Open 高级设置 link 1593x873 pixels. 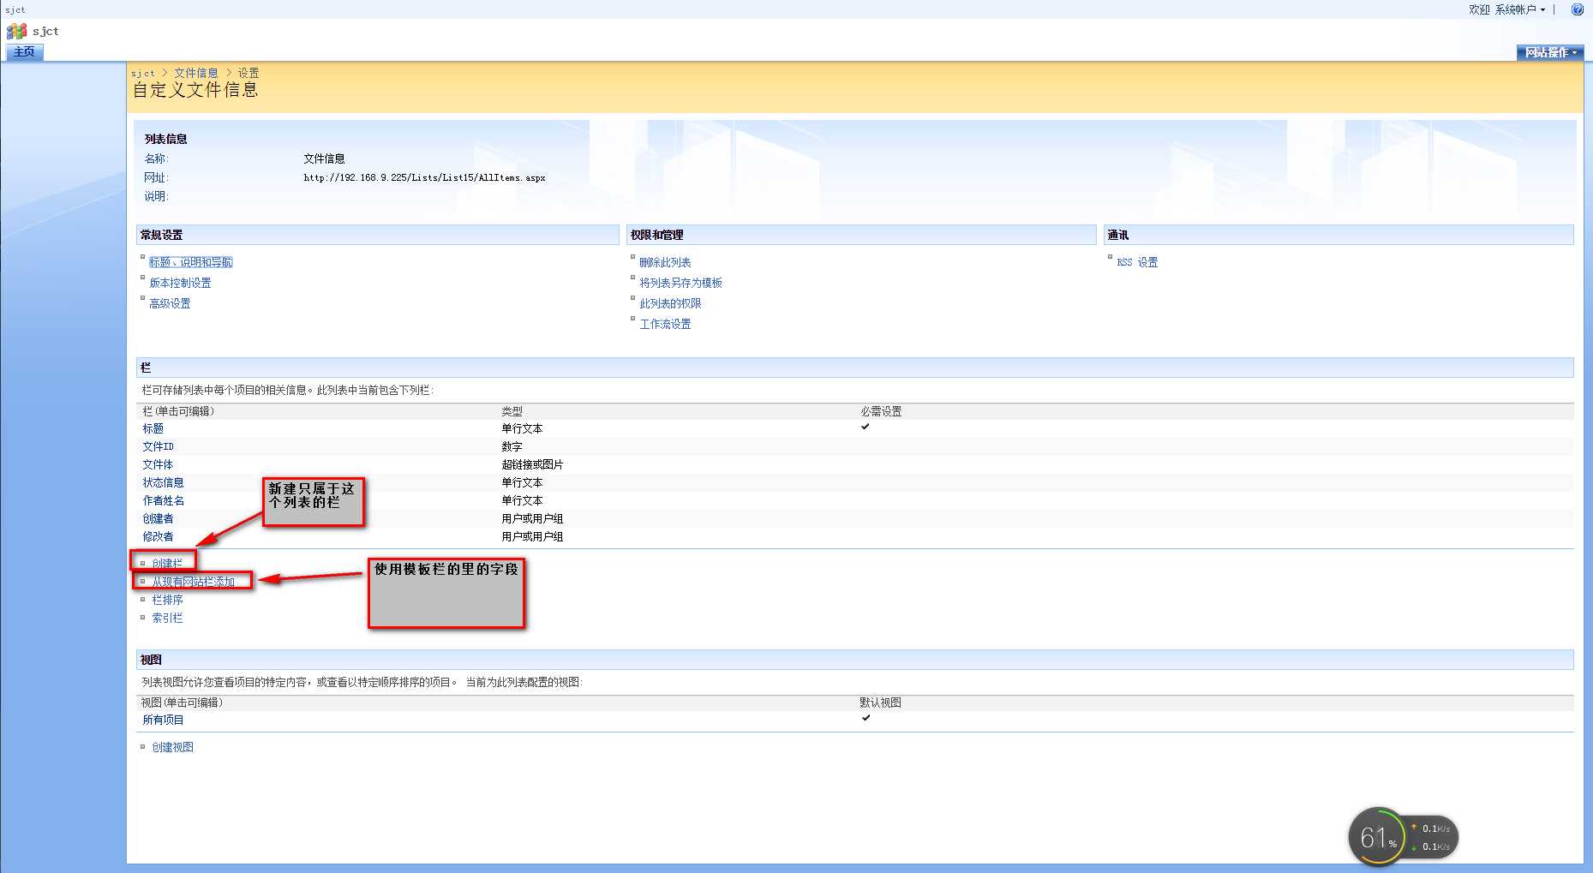(x=170, y=303)
